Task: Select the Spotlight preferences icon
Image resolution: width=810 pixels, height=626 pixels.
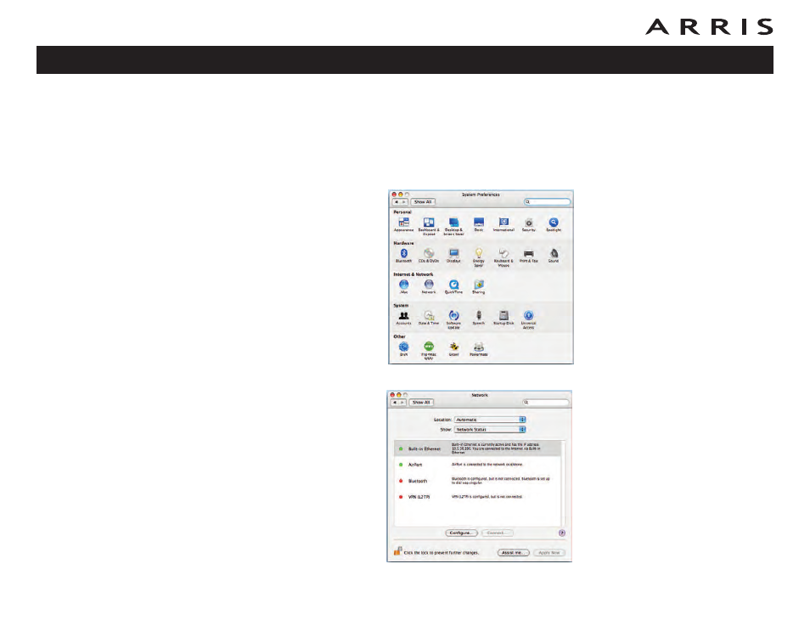Action: (554, 222)
